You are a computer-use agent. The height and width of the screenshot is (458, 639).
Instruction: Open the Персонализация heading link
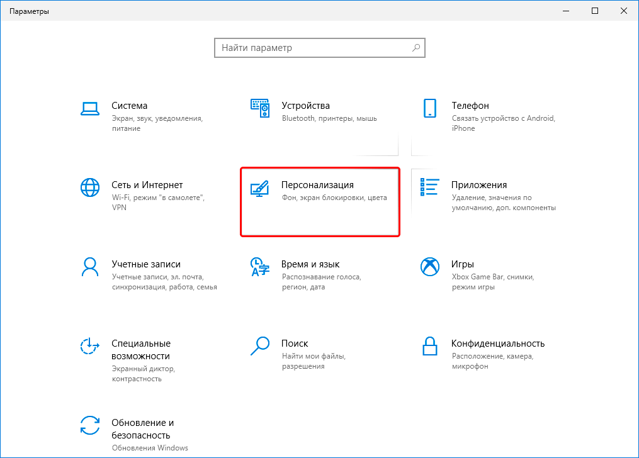(x=317, y=185)
